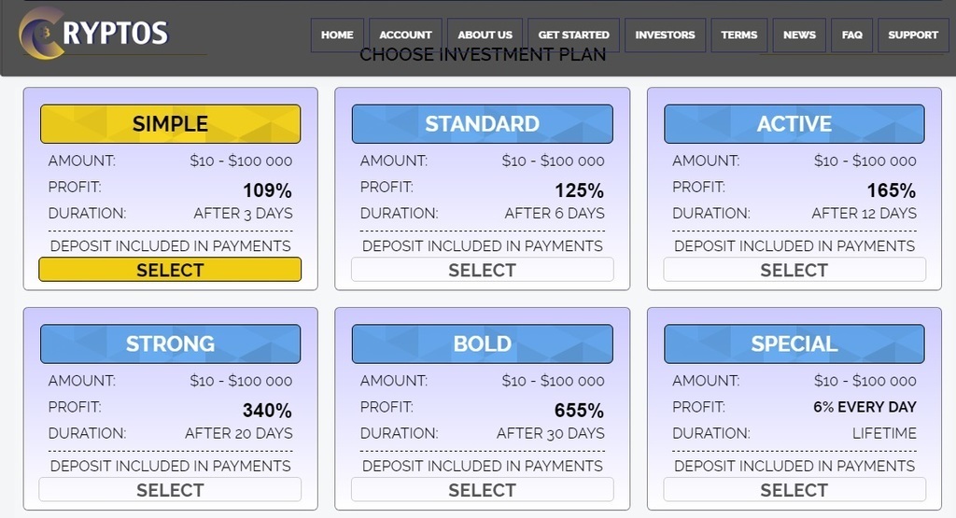Open the ABOUT US page
The height and width of the screenshot is (518, 956).
pos(485,35)
